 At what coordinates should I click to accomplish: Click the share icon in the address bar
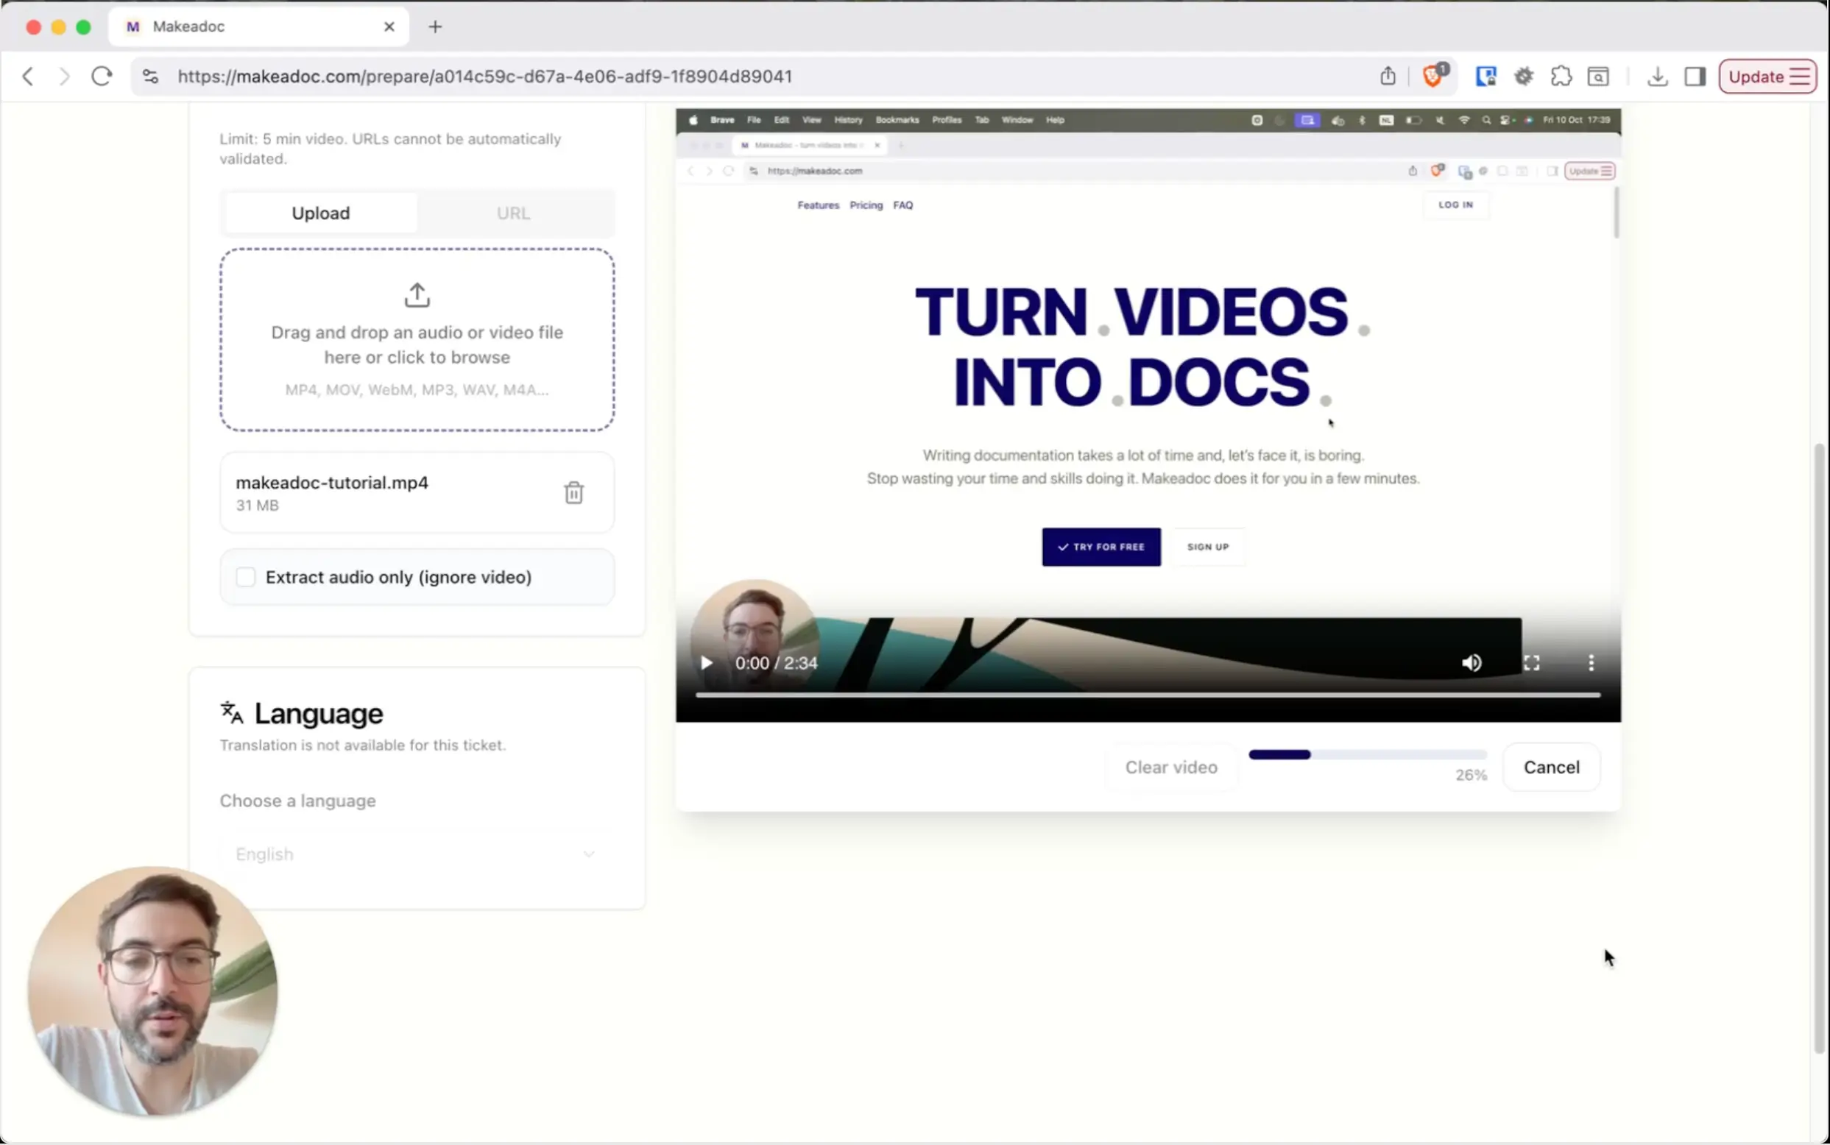point(1387,76)
